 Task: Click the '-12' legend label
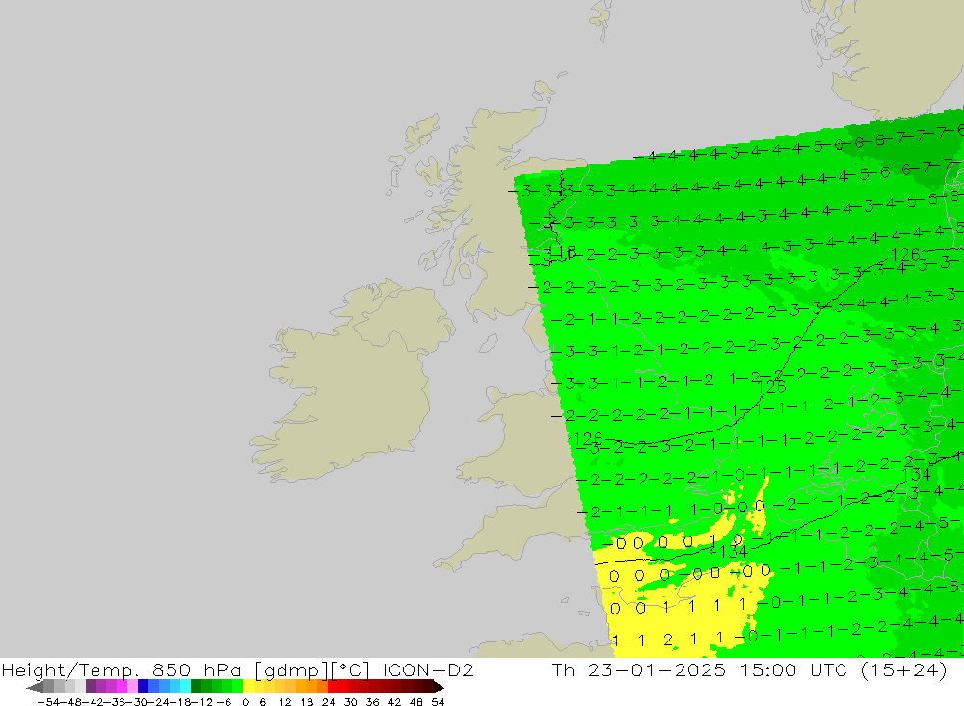[201, 702]
